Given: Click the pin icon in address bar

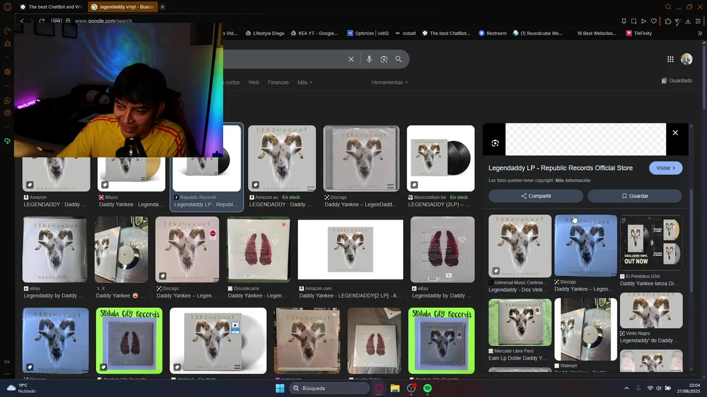Looking at the screenshot, I should 624,21.
